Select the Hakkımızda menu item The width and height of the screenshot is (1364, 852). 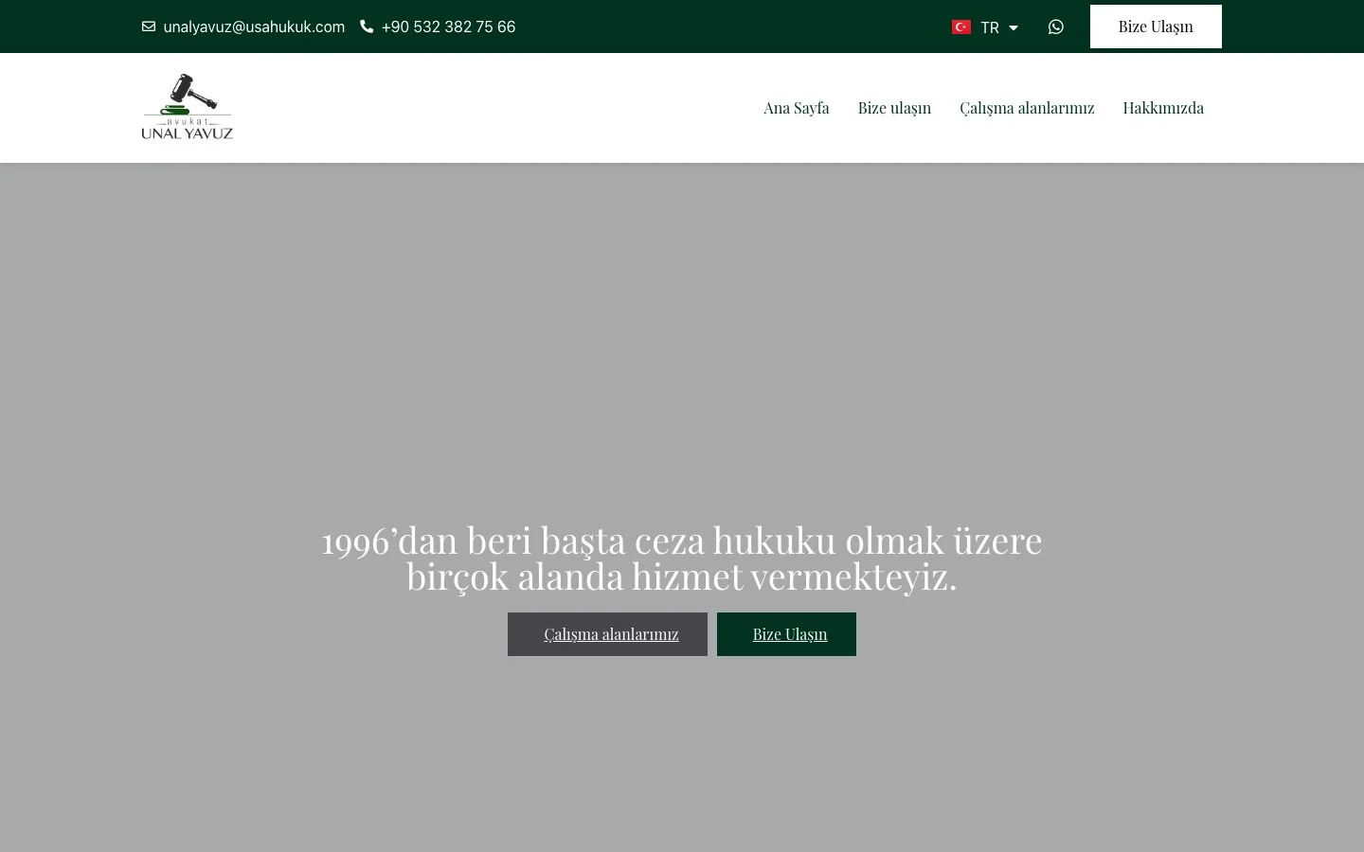(x=1163, y=108)
